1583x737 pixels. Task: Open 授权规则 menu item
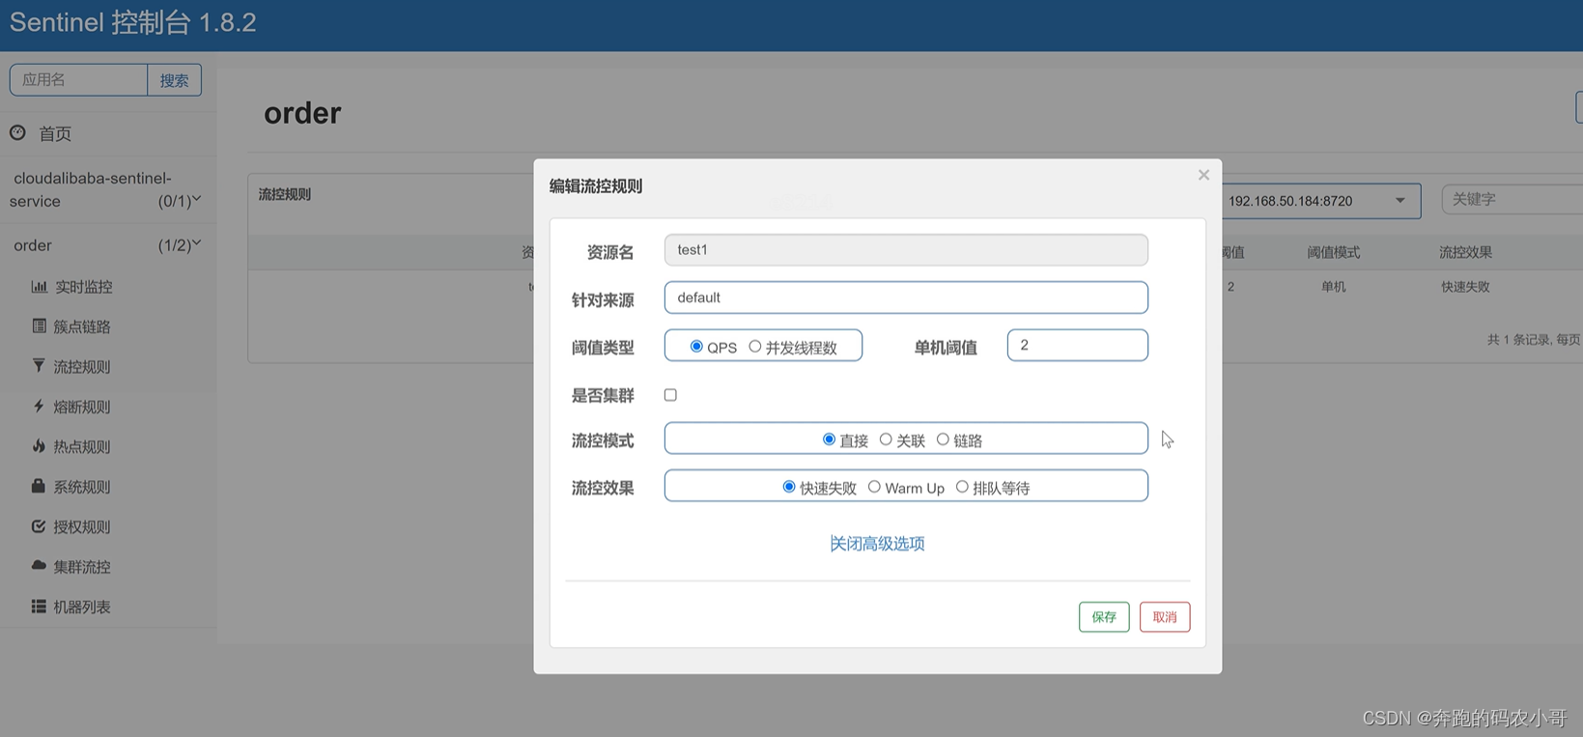(81, 526)
